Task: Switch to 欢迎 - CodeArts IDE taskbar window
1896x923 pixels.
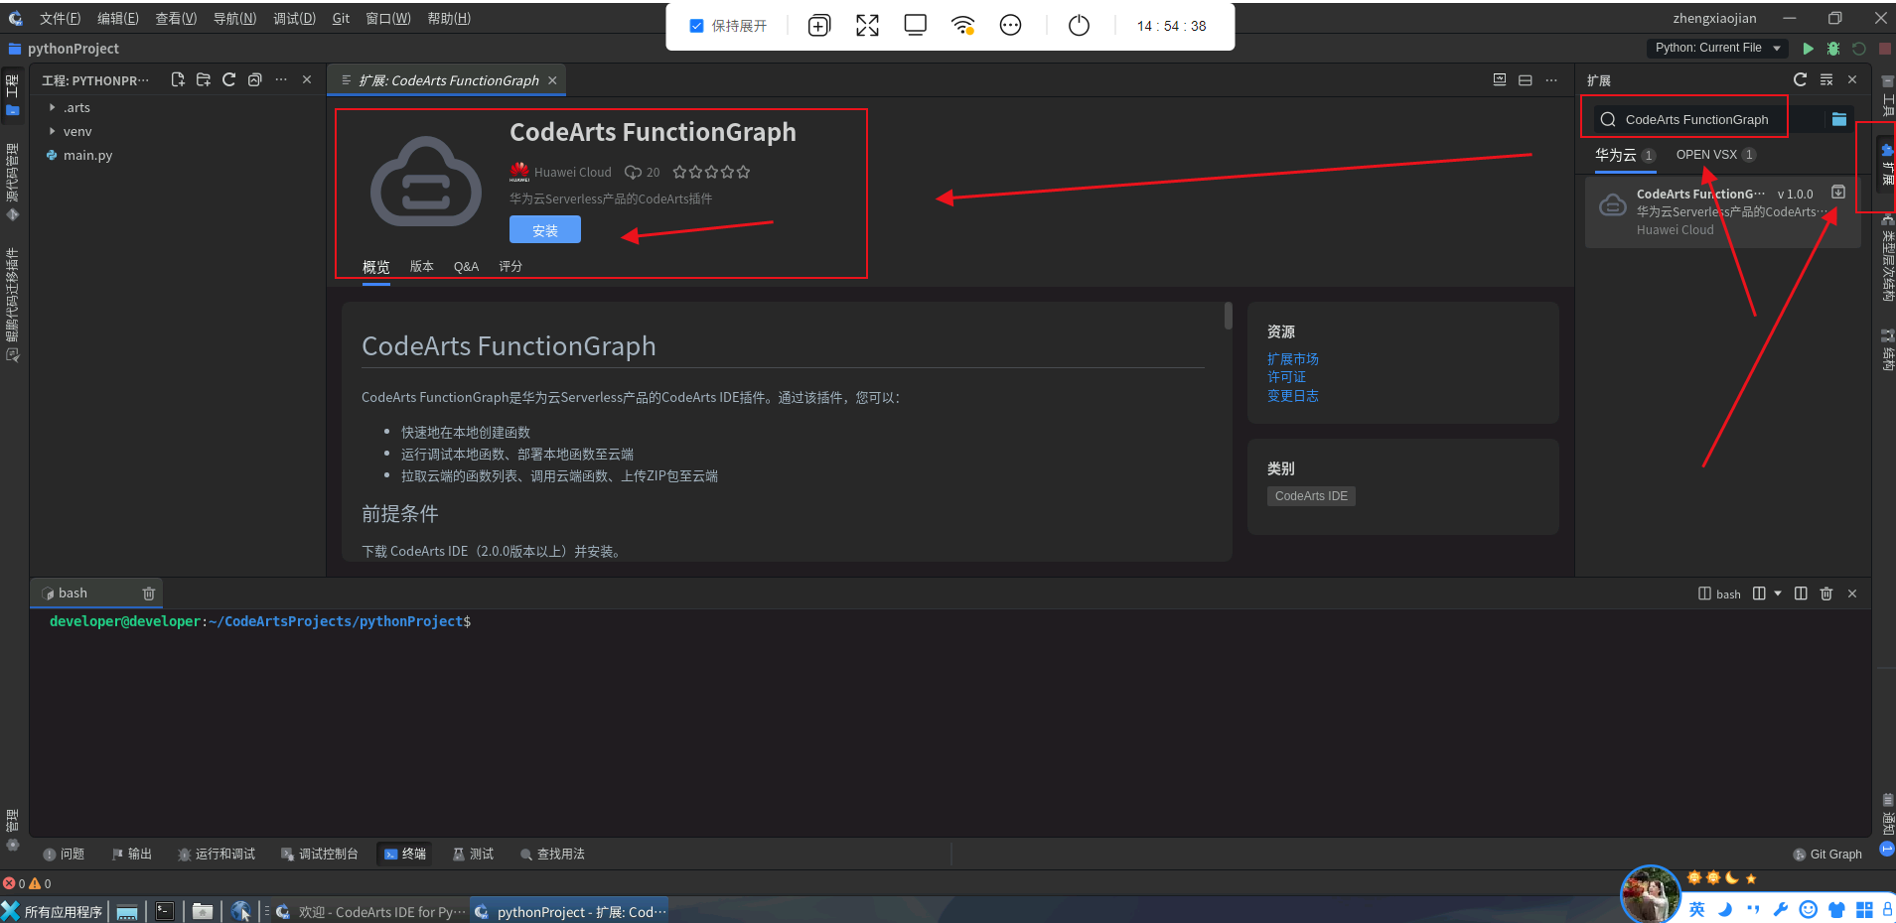Action: pyautogui.click(x=369, y=911)
